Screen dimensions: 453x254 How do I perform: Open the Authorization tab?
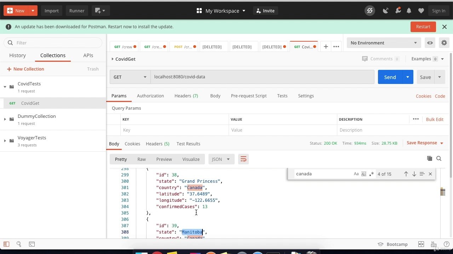point(150,96)
